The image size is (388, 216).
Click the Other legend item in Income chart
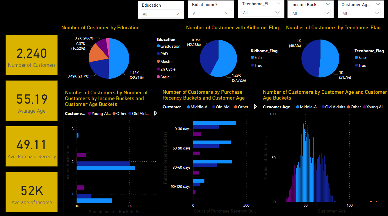coord(120,114)
